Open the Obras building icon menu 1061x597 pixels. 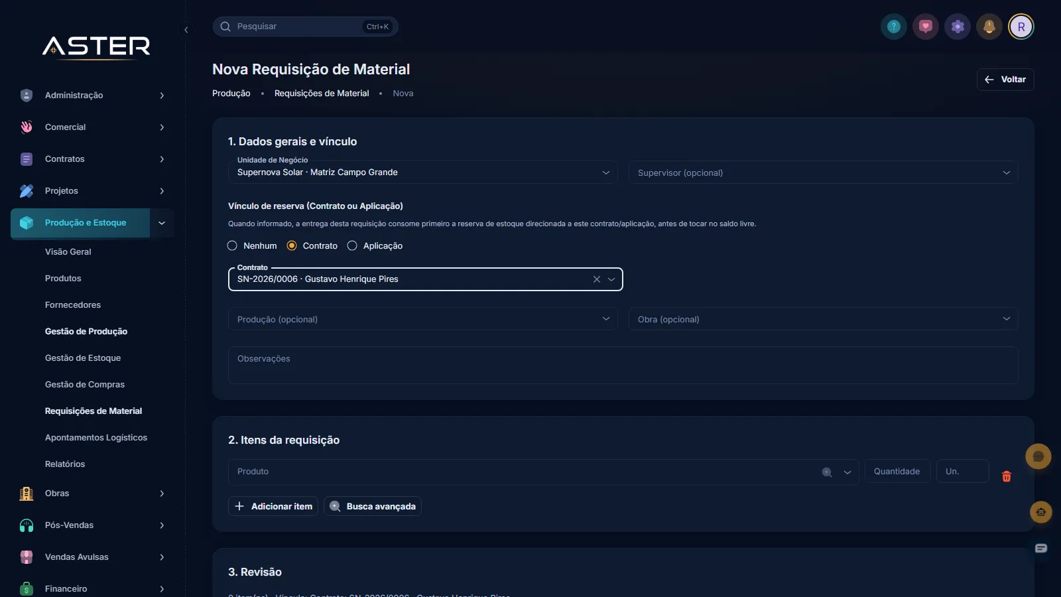27,494
